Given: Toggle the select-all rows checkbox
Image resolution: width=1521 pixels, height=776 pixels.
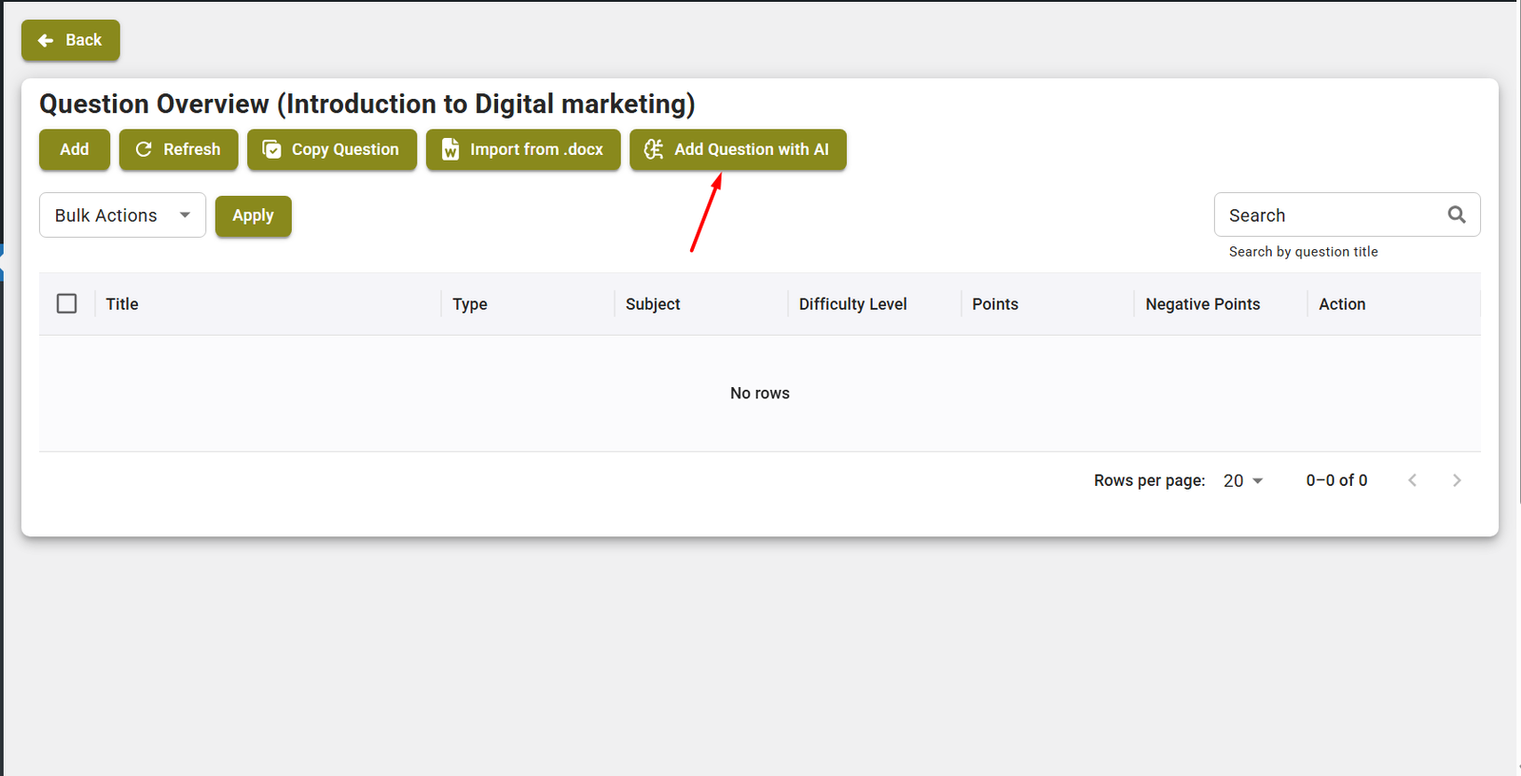Looking at the screenshot, I should 67,303.
